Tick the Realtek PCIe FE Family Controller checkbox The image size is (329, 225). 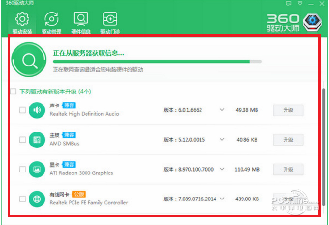(x=22, y=199)
